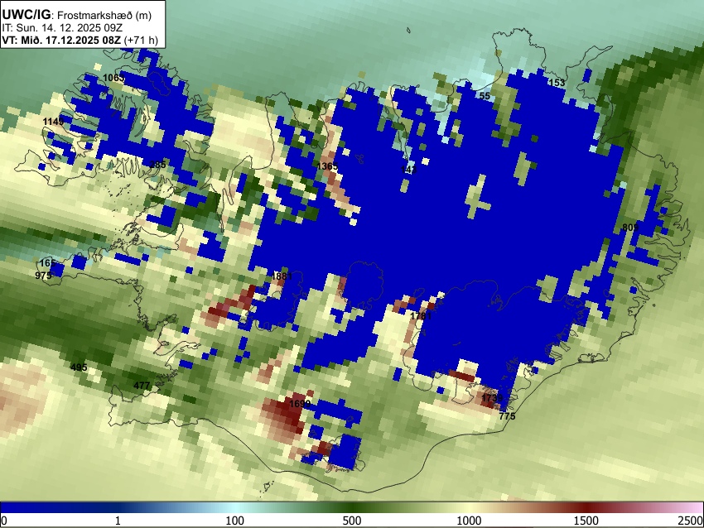704x528 pixels.
Task: Click the 285 map value
Action: 157,165
